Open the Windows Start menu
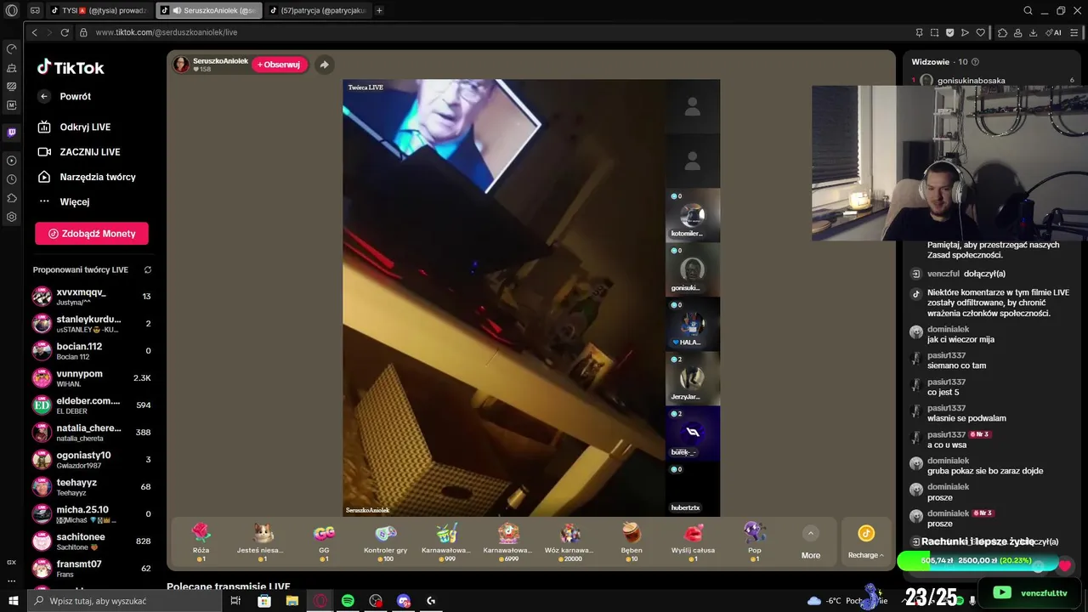Image resolution: width=1088 pixels, height=612 pixels. [x=12, y=601]
